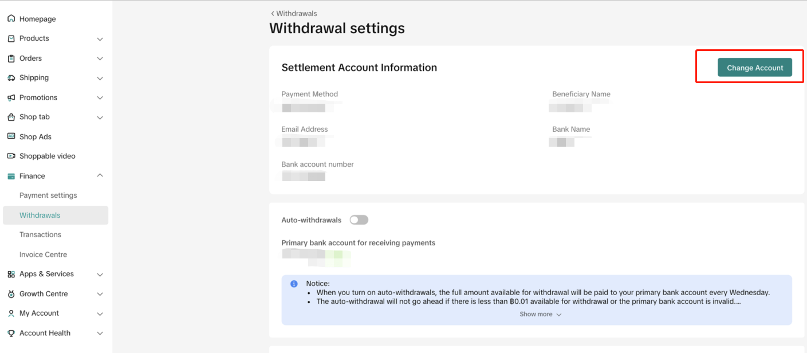Open Payment settings in sidebar
The height and width of the screenshot is (353, 807).
coord(48,195)
